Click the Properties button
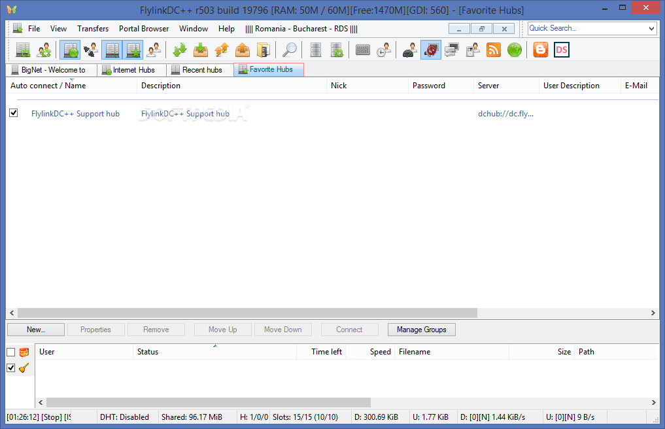Image resolution: width=665 pixels, height=429 pixels. tap(96, 330)
